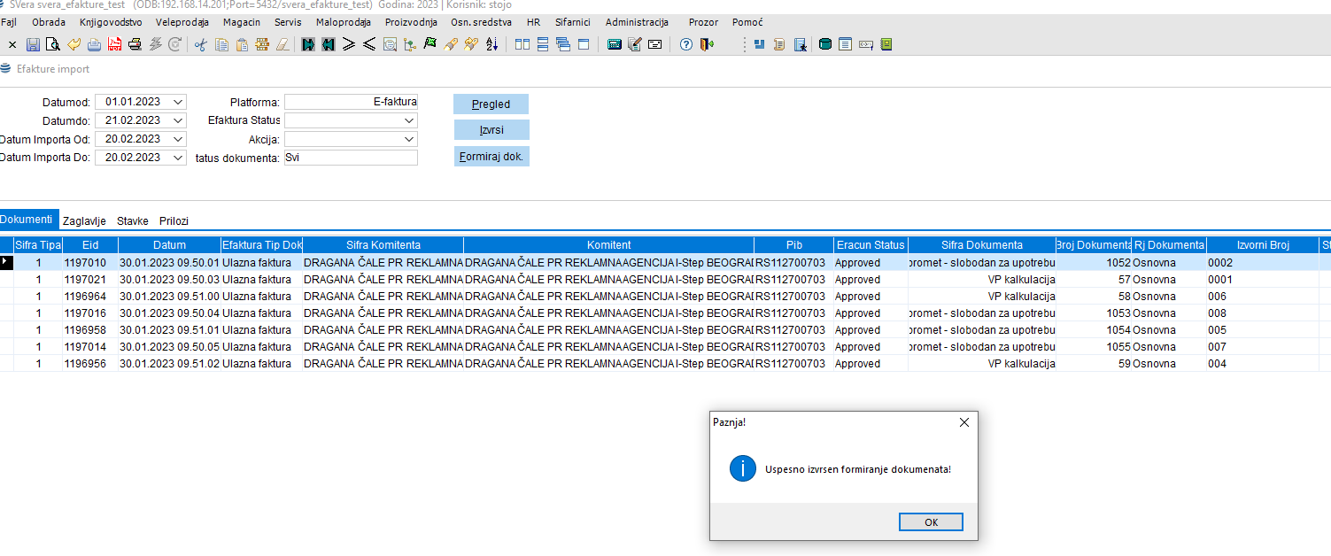The width and height of the screenshot is (1331, 556).
Task: Click the teal database cylinder icon
Action: 825,44
